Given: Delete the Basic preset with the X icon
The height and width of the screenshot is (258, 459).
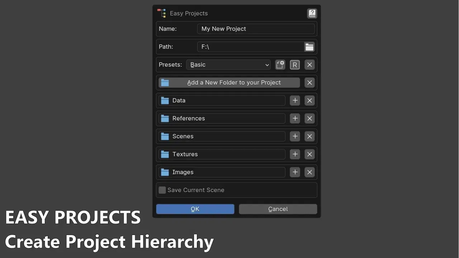Looking at the screenshot, I should pyautogui.click(x=309, y=64).
